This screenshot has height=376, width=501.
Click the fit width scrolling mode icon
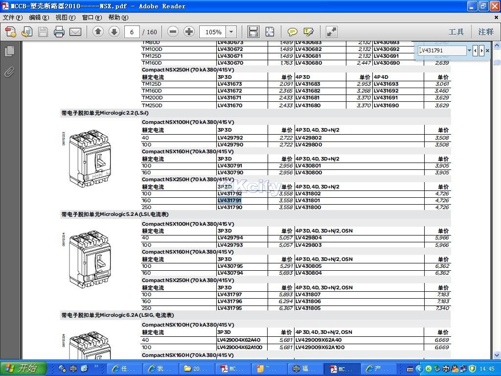coord(253,32)
